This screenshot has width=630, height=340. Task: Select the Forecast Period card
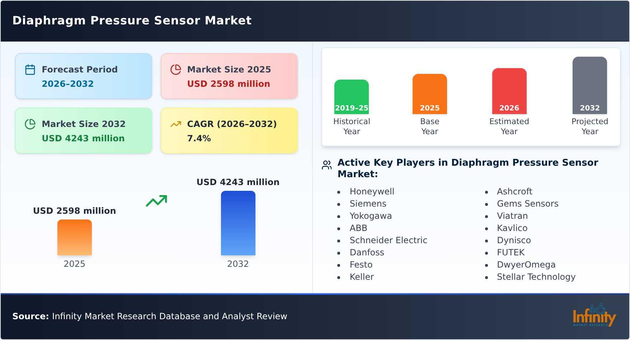[x=84, y=76]
